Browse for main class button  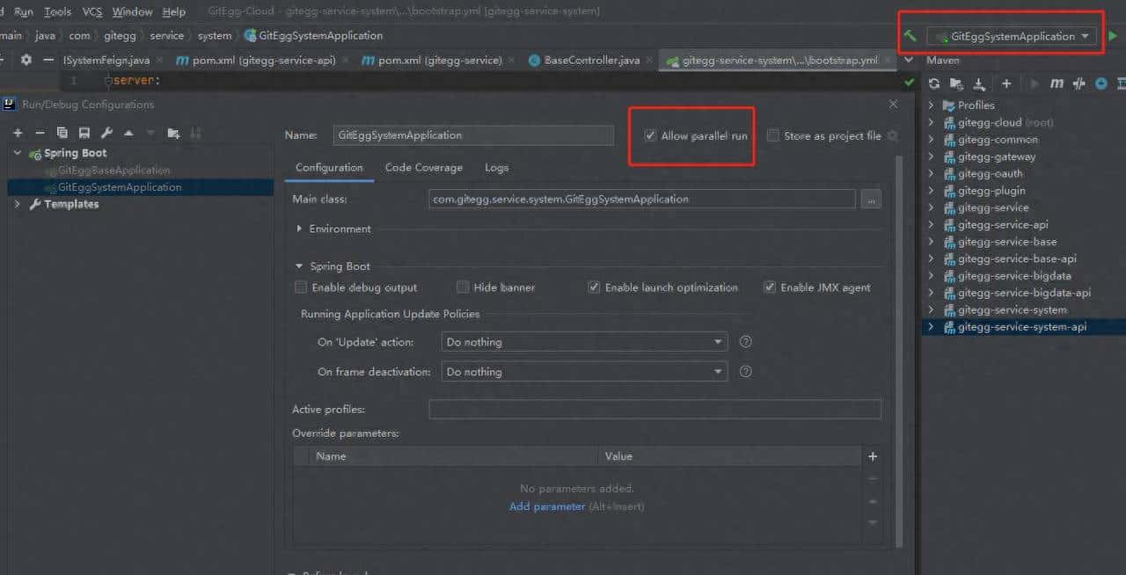click(871, 200)
